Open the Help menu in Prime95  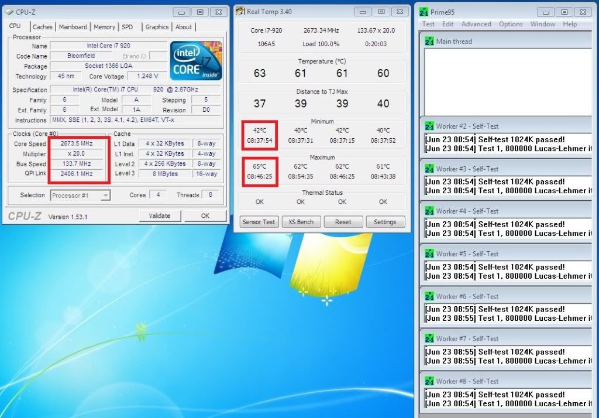(570, 24)
